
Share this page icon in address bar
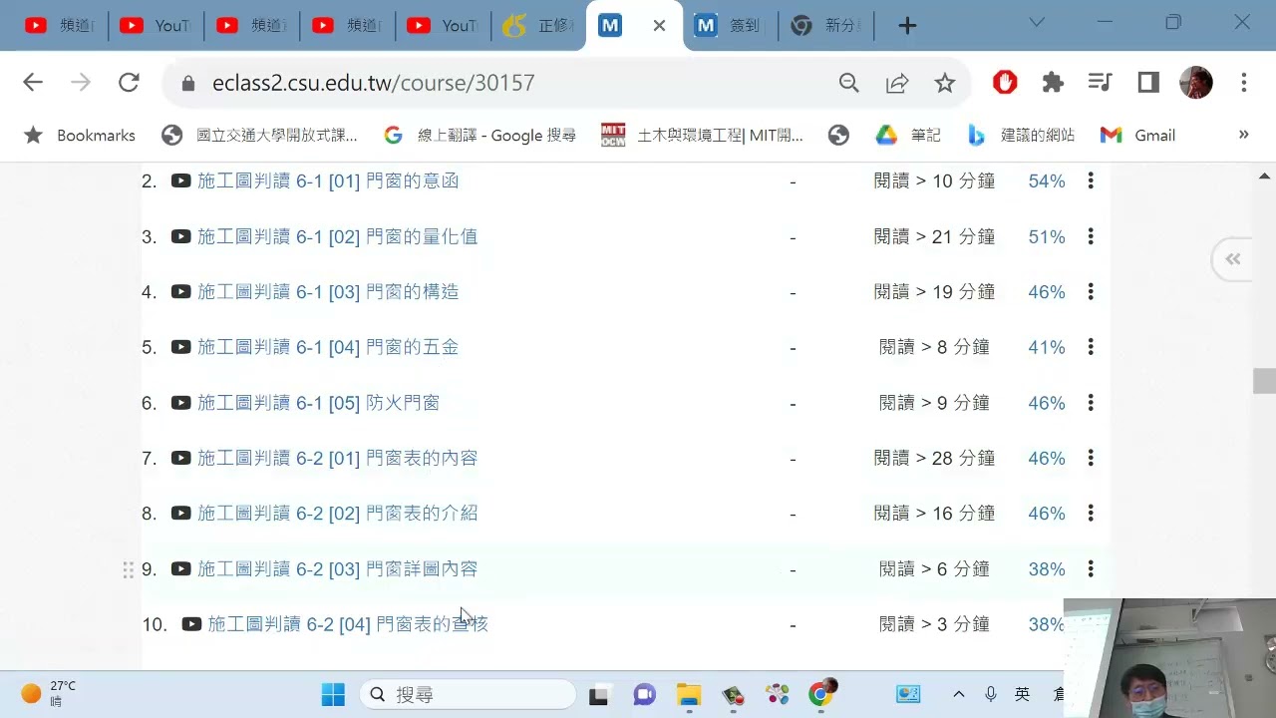[897, 84]
